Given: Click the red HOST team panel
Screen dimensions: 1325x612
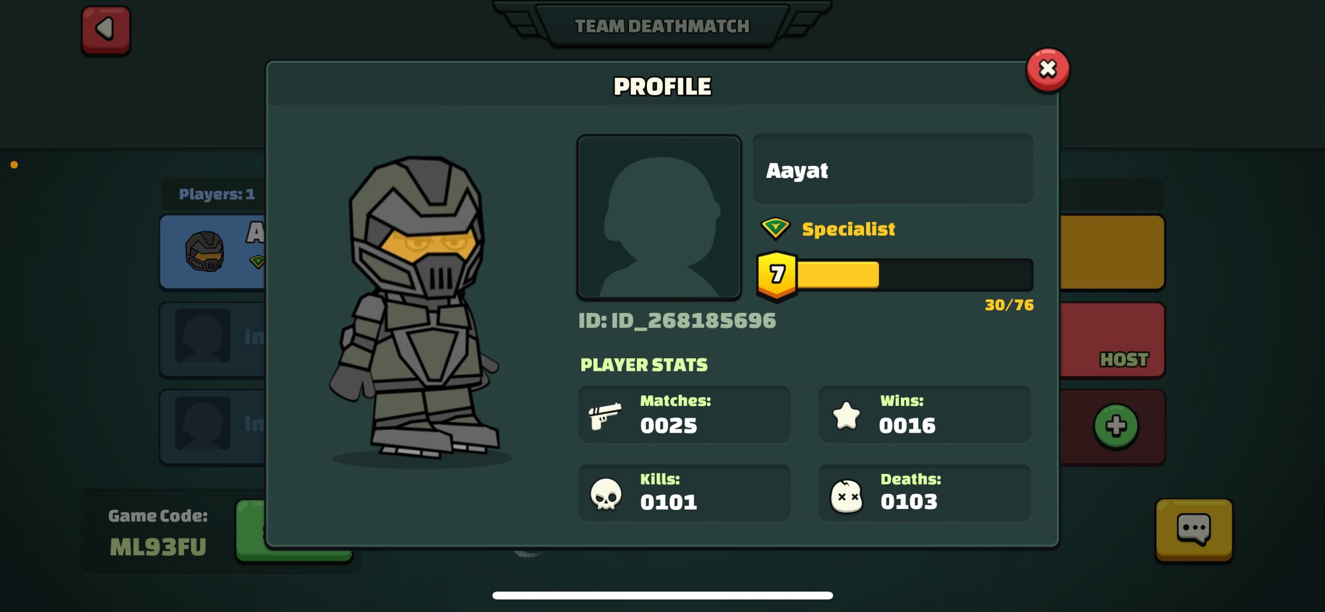Looking at the screenshot, I should [x=1113, y=340].
